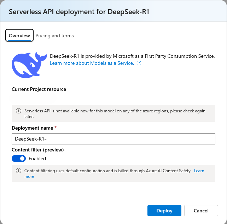The height and width of the screenshot is (224, 227).
Task: Click the DeepSeek whale logo
Action: click(29, 65)
